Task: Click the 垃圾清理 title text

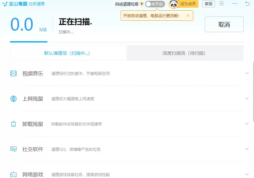Action: point(37,4)
